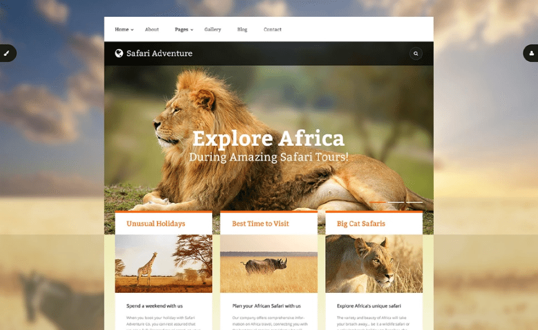
Task: Jump to the third slide indicator
Action: (x=414, y=202)
